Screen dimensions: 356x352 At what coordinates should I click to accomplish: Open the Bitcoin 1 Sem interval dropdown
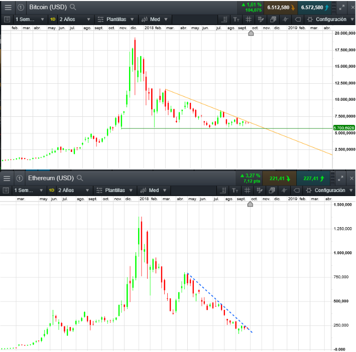tap(30, 20)
